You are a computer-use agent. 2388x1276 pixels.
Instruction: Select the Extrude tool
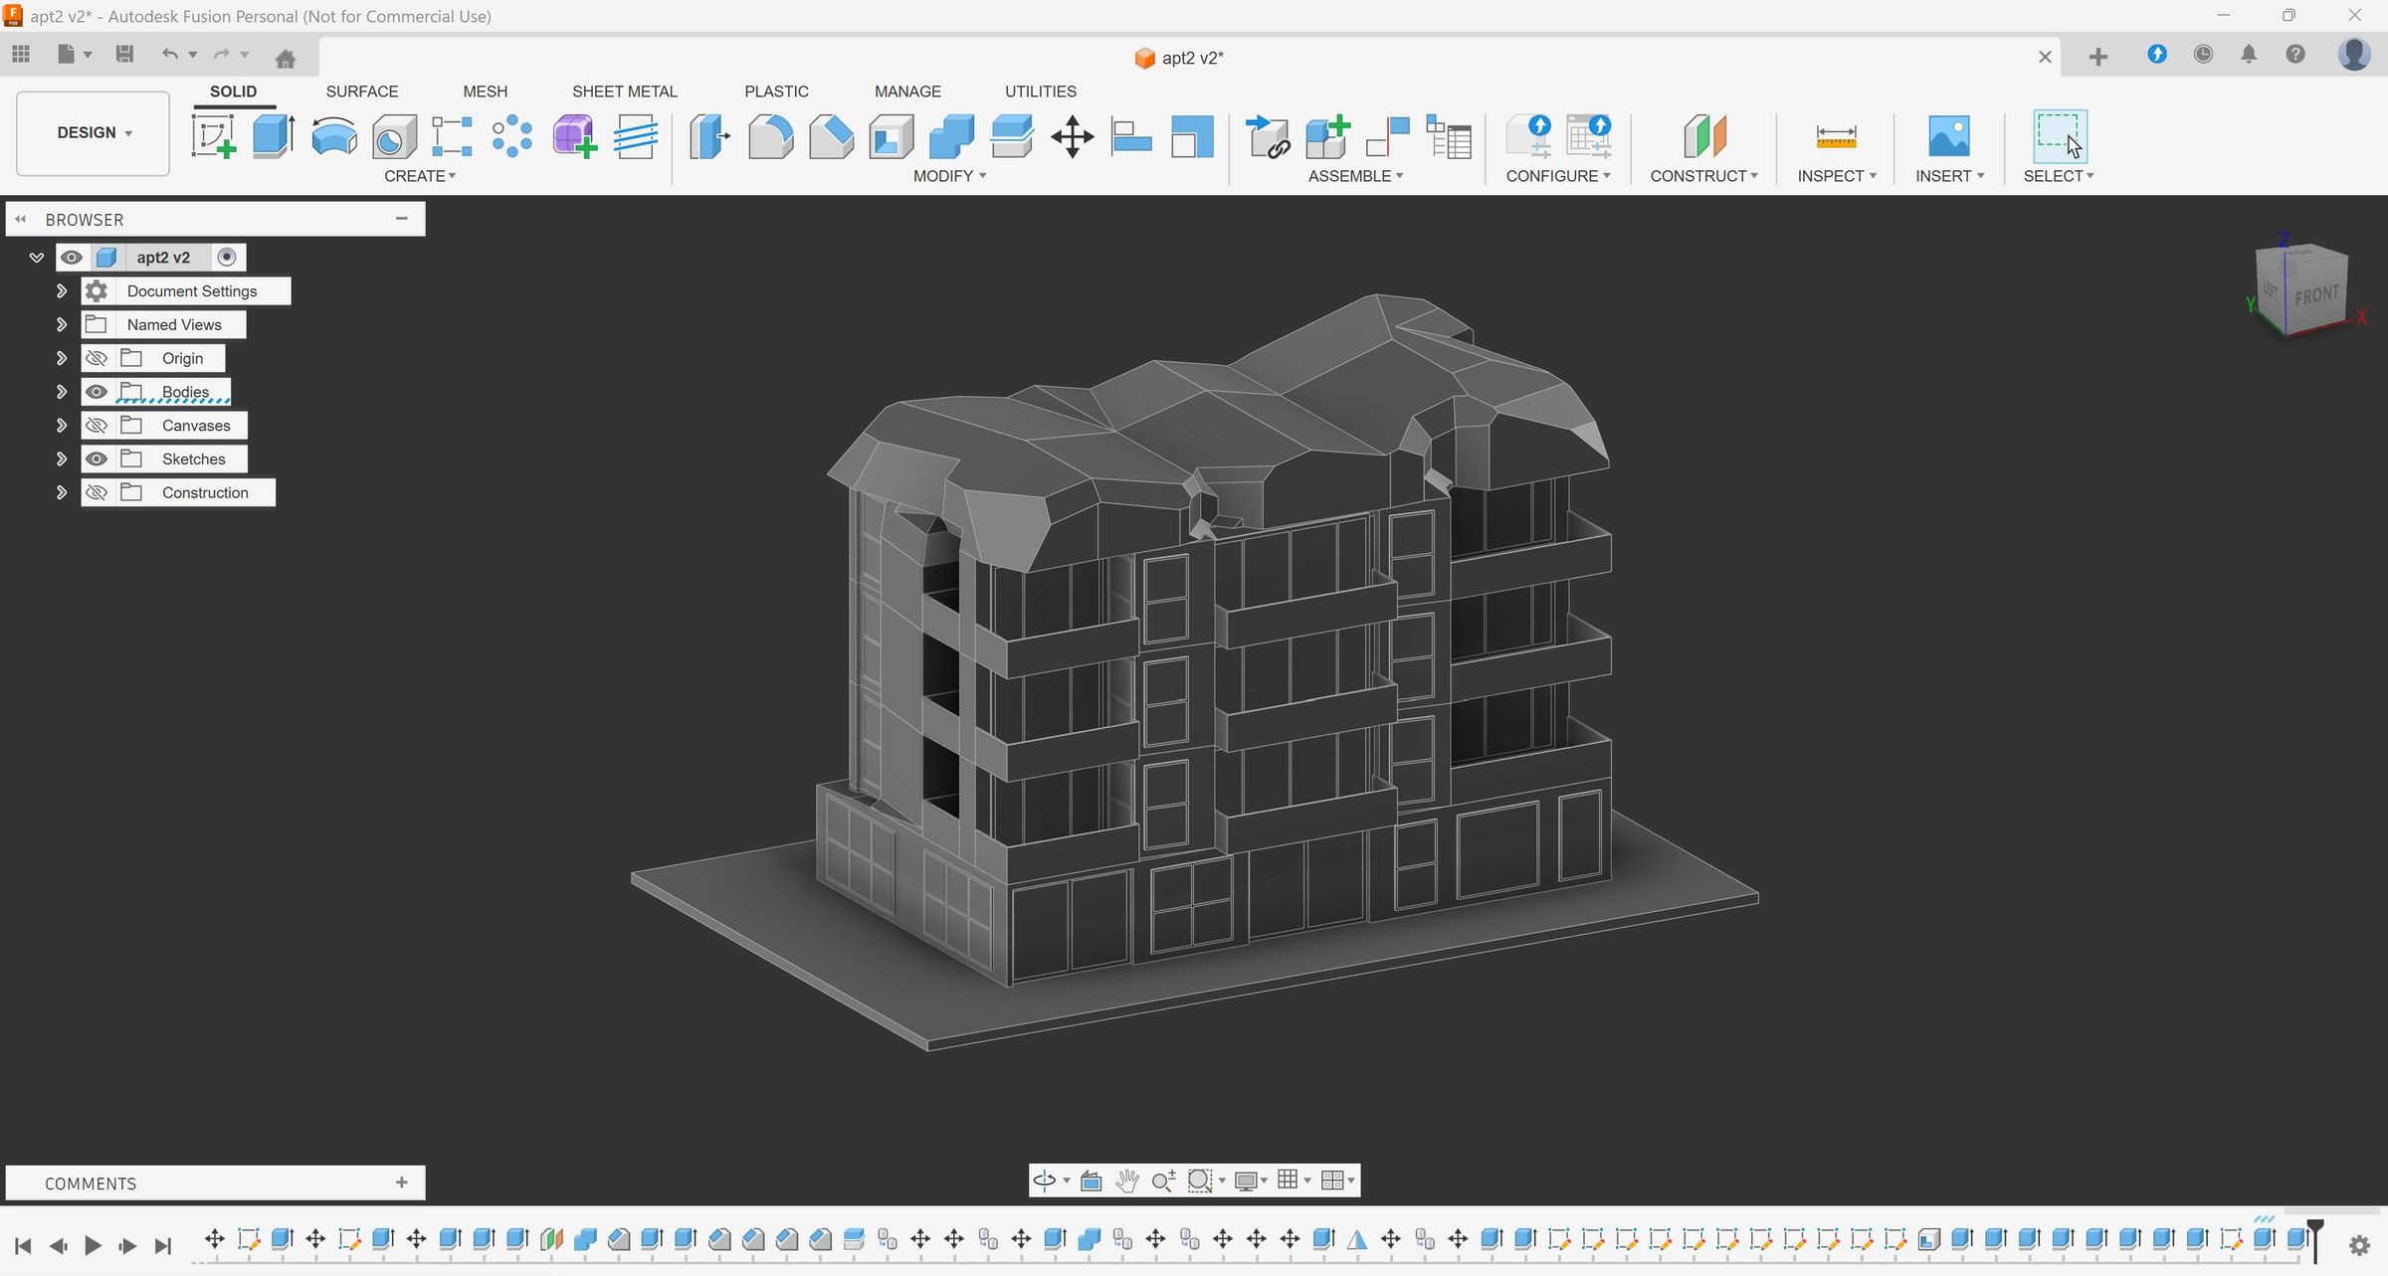[274, 136]
